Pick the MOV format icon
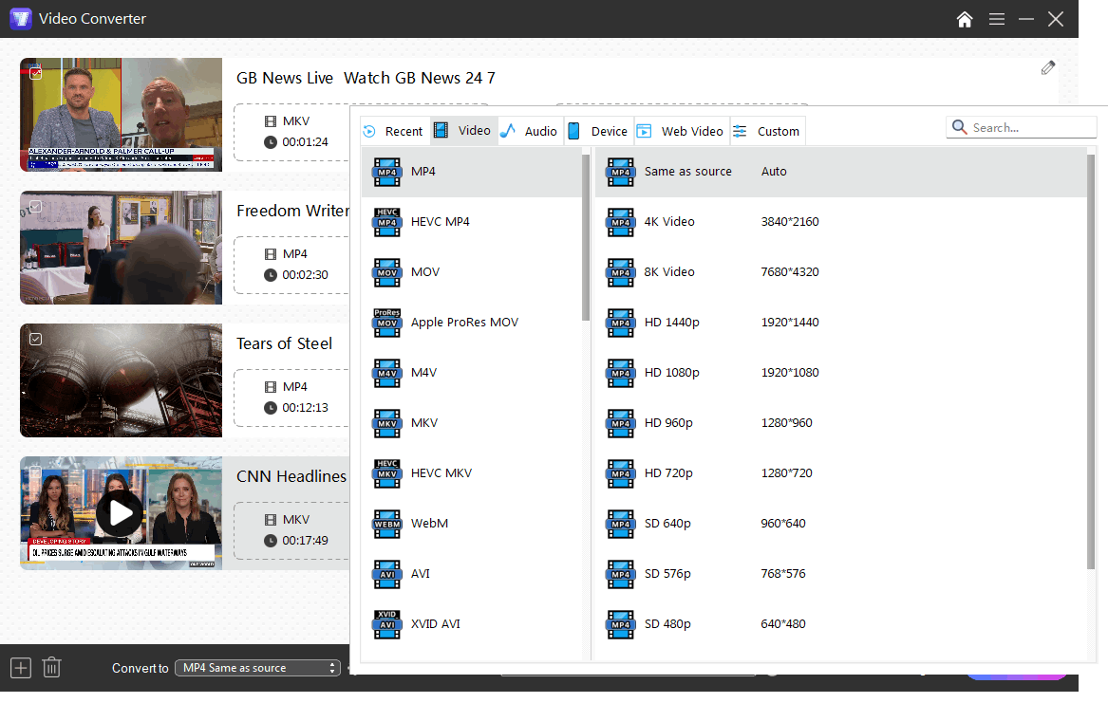The height and width of the screenshot is (703, 1108). tap(386, 272)
